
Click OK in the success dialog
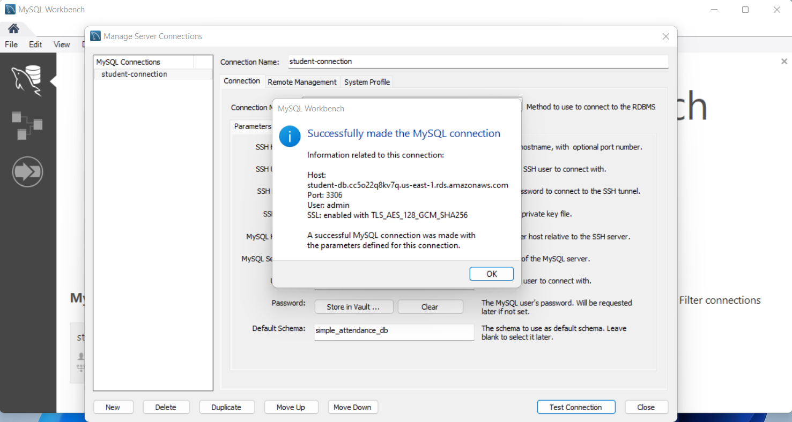(x=492, y=274)
